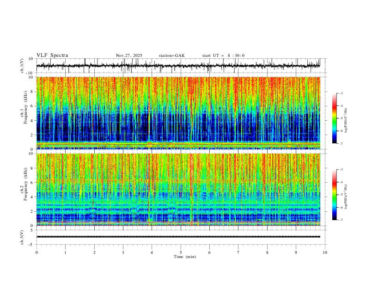Click the "Time (min)" axis title
Screen dimensions: 366x283
click(x=185, y=257)
